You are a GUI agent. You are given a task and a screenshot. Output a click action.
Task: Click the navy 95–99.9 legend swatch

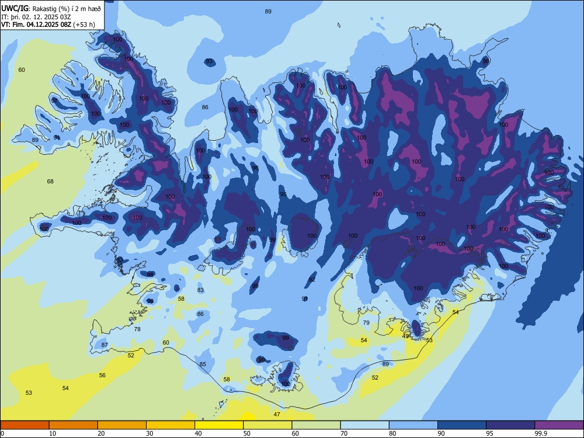pos(510,425)
